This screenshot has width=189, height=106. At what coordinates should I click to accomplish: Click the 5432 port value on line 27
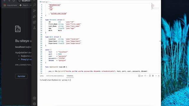coord(60,54)
